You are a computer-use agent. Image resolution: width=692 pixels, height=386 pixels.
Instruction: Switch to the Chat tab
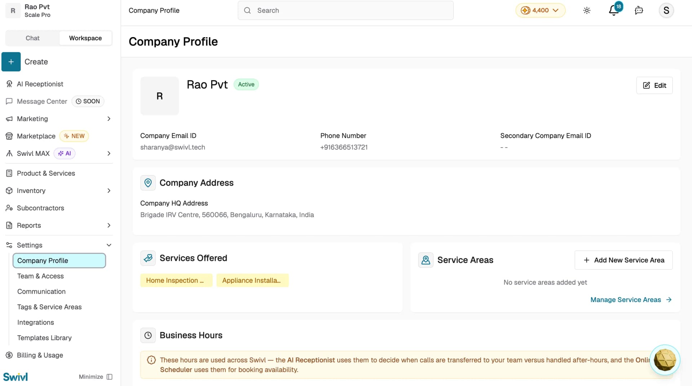pyautogui.click(x=32, y=38)
